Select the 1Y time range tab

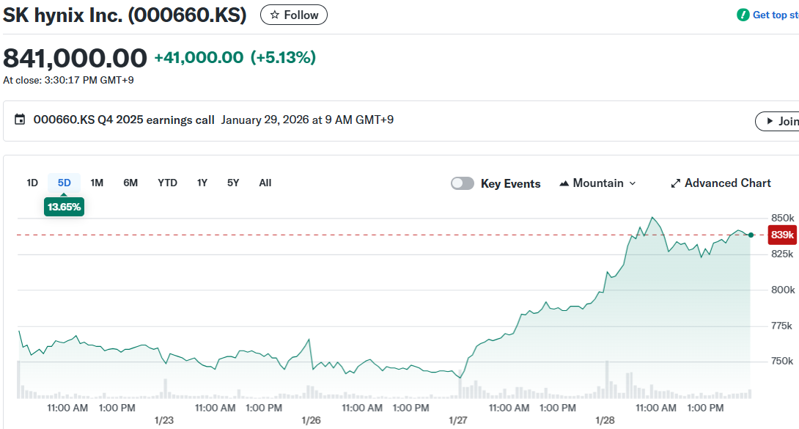(202, 183)
